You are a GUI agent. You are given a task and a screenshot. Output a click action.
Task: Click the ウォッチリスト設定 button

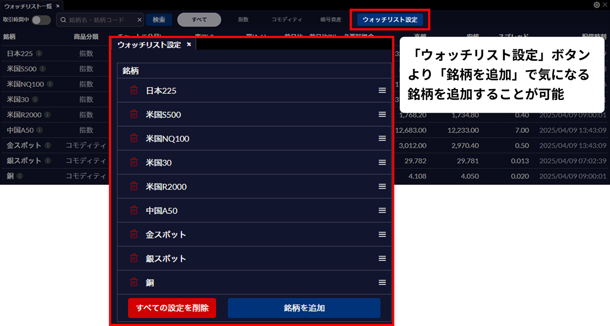click(390, 20)
